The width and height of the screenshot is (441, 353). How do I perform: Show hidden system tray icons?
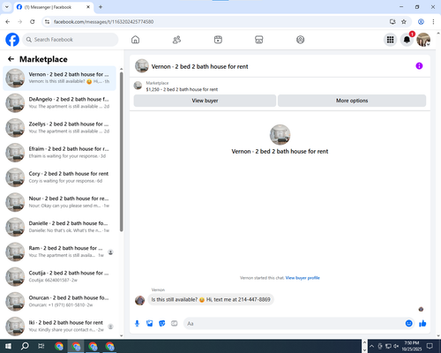(371, 346)
